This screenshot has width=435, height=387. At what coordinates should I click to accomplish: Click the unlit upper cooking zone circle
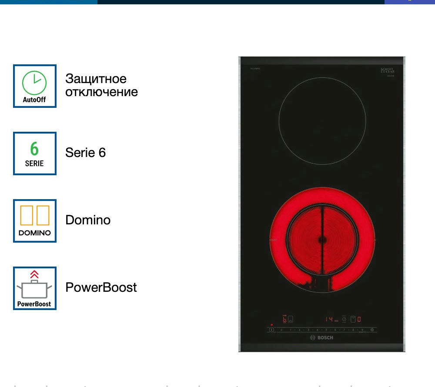(322, 121)
